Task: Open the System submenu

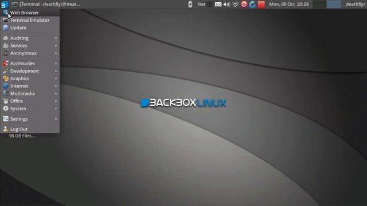Action: pyautogui.click(x=30, y=109)
